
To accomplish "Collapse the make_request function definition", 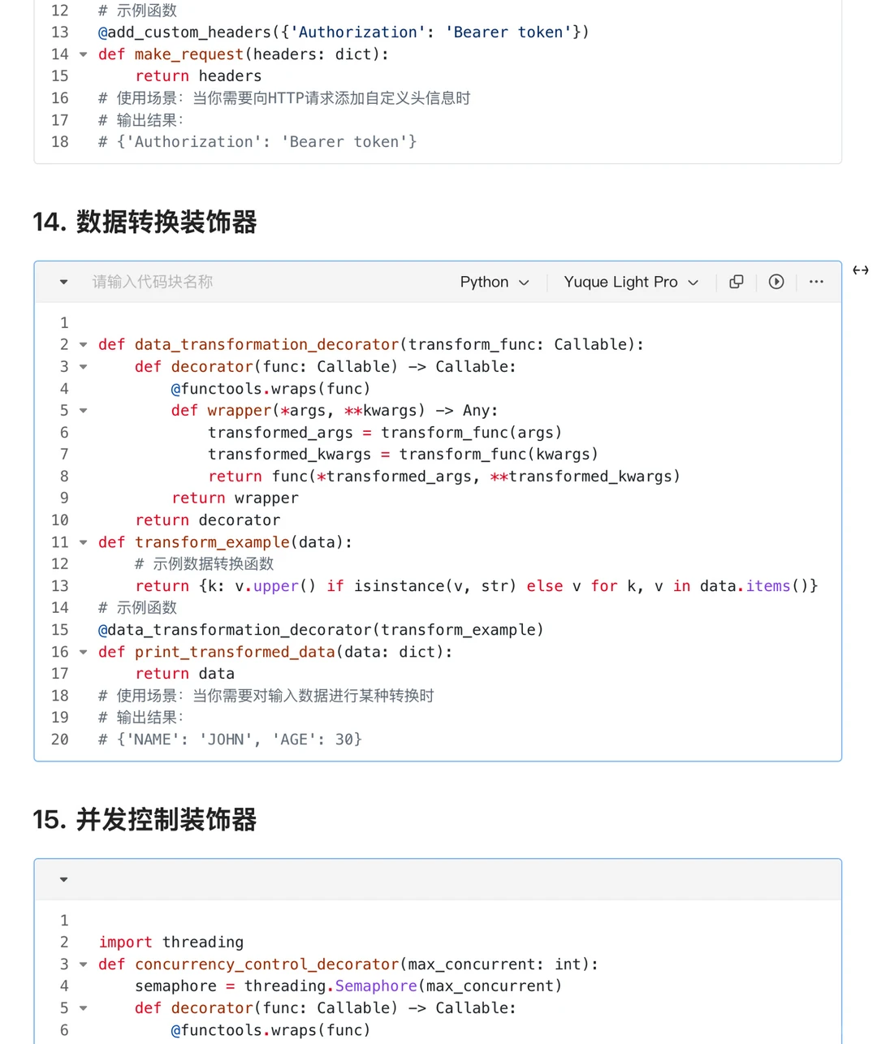I will coord(83,54).
